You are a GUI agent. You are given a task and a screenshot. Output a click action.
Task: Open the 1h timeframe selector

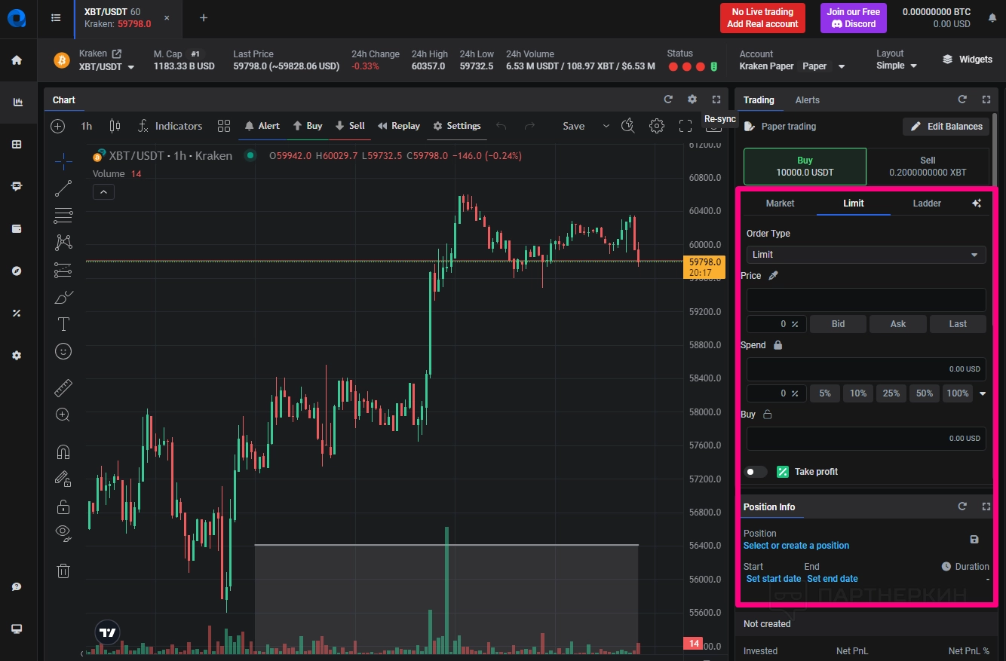click(87, 126)
